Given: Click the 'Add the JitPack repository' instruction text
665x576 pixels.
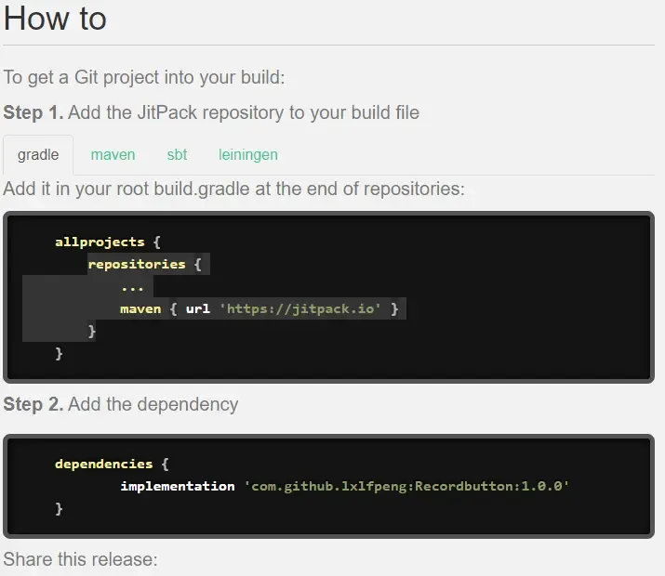Looking at the screenshot, I should tap(245, 112).
